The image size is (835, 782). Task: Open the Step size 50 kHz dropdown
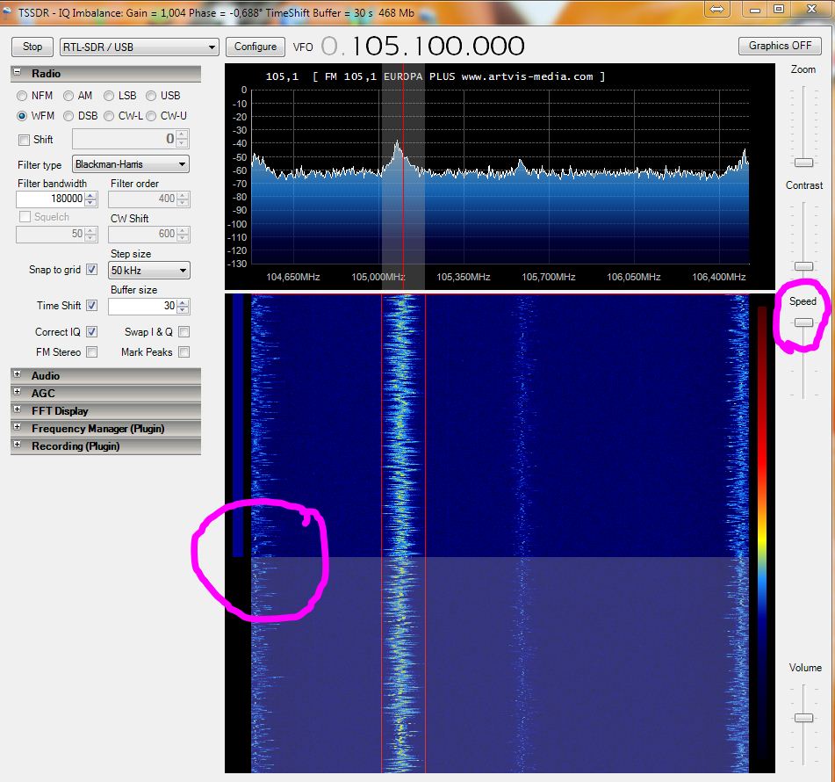[x=148, y=271]
